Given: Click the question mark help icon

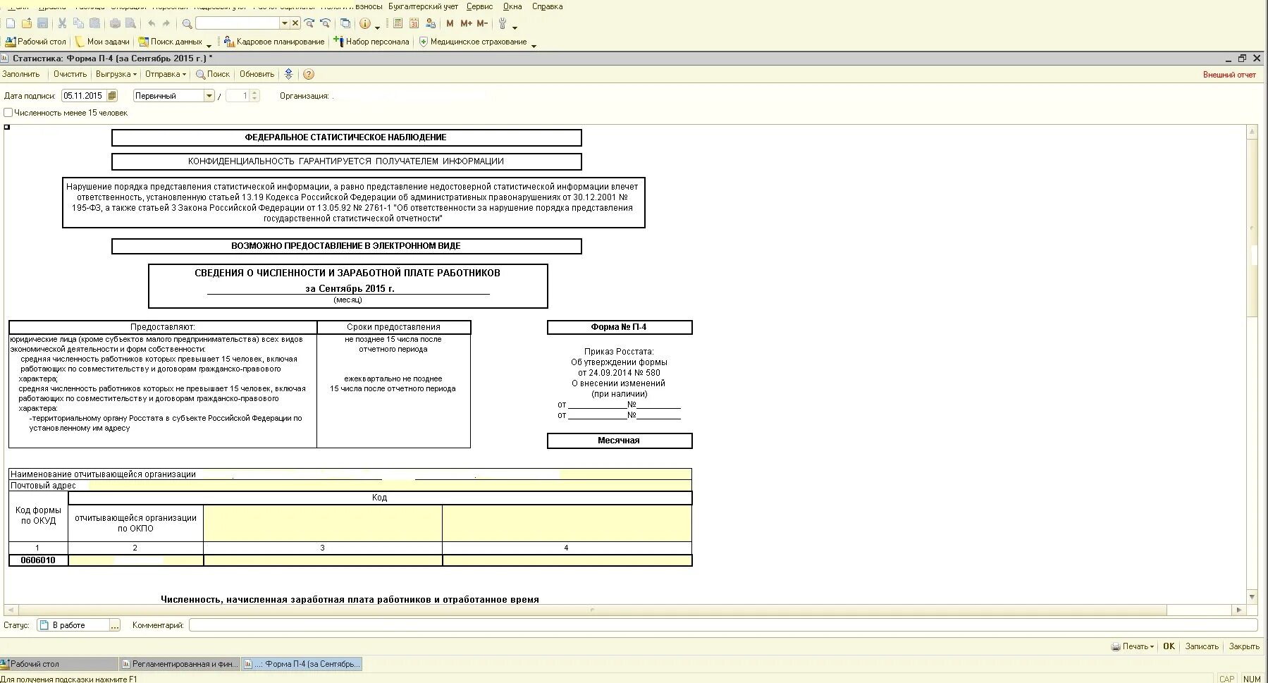Looking at the screenshot, I should click(309, 74).
